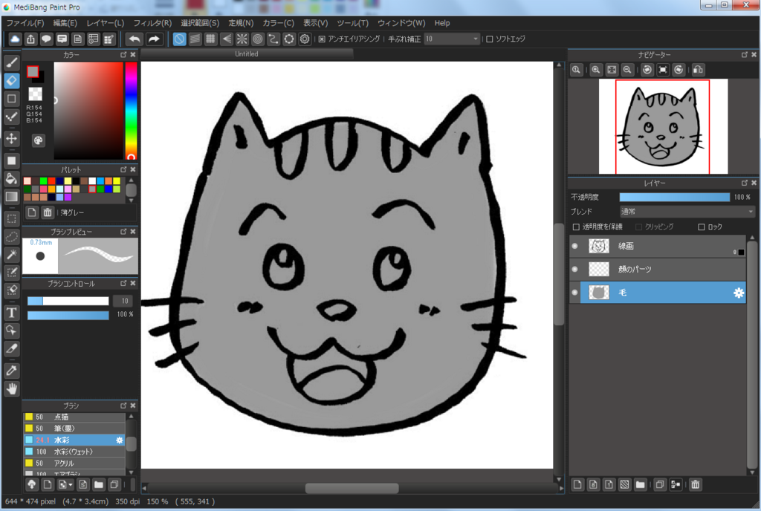Open settings gear for the 水彩 brush
Screen dimensions: 761x511
120,440
